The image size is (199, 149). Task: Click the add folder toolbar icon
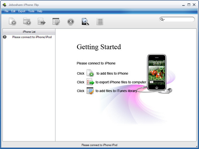27,21
